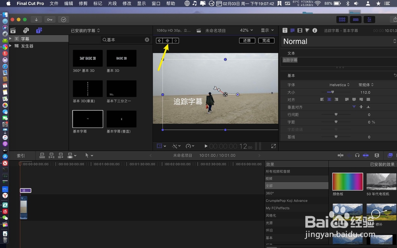Open the 显示 display options dropdown in viewer
Screen dimensions: 397x248
tap(266, 30)
